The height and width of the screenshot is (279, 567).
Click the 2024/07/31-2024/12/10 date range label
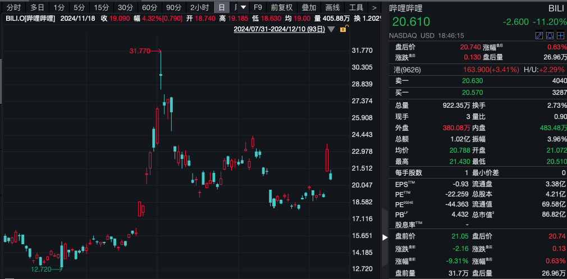(x=279, y=29)
